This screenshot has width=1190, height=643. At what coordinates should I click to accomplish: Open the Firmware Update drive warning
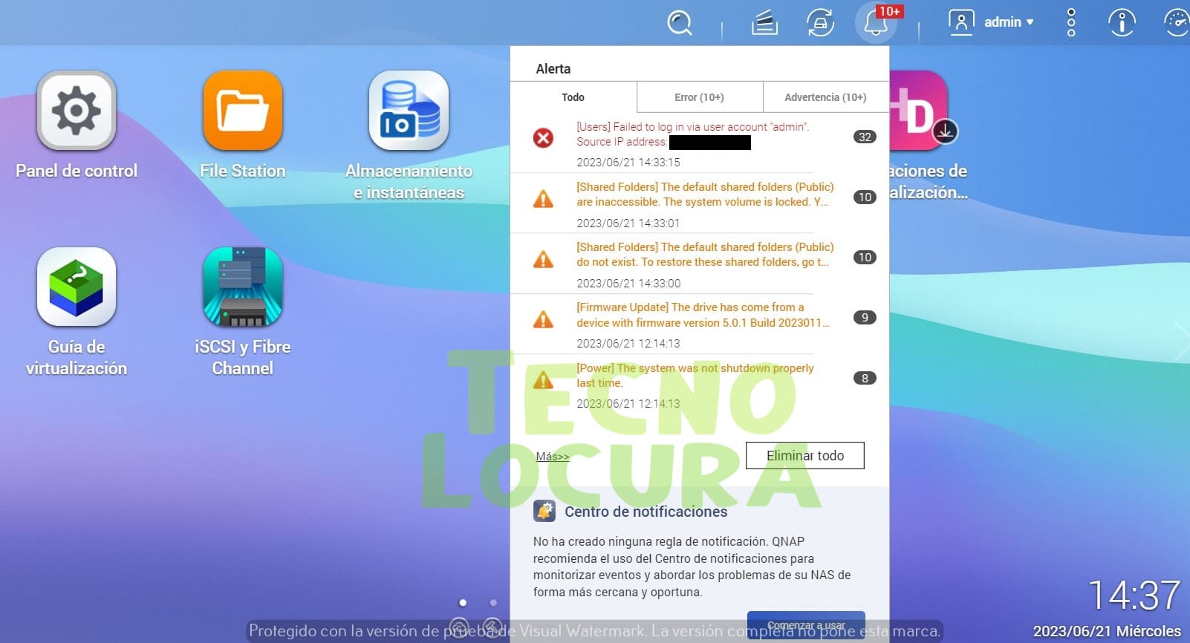(700, 324)
